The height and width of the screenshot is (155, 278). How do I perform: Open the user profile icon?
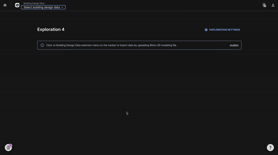tap(273, 5)
